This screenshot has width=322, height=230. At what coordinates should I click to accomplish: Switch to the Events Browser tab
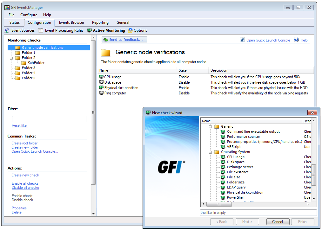[71, 22]
